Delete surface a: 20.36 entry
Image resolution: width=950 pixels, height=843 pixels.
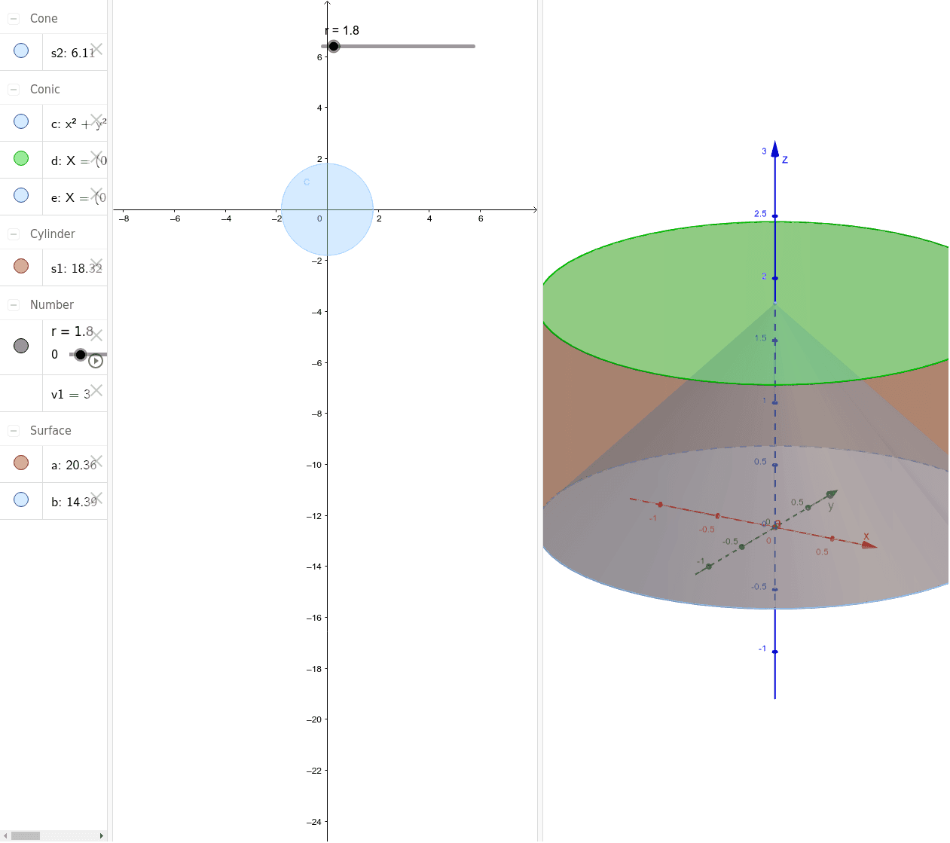[96, 461]
